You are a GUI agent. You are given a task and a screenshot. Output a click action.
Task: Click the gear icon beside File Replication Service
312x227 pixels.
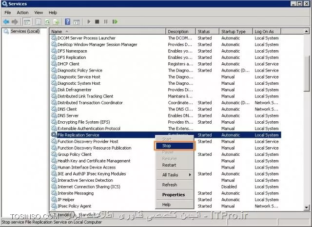click(54, 134)
